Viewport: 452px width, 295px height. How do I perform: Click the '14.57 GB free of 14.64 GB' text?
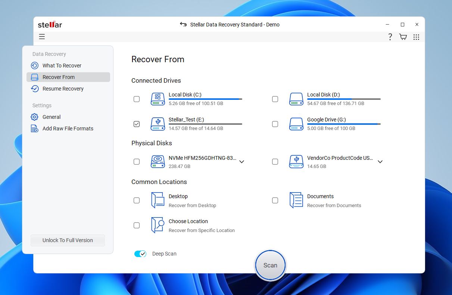click(x=196, y=129)
